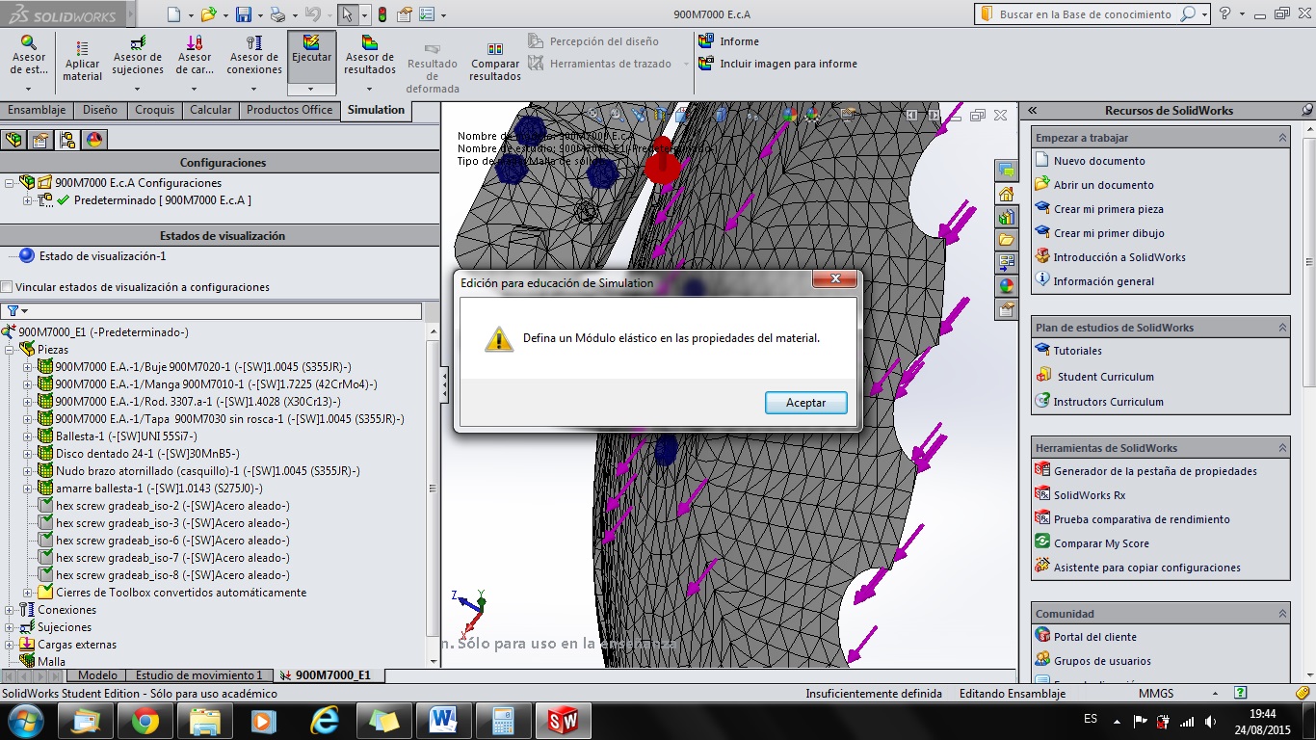Image resolution: width=1316 pixels, height=740 pixels.
Task: Collapse the Piezas tree node
Action: coord(10,350)
